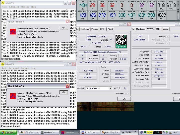The image size is (180, 135).
Task: Click the CPU Temp 29 °C sensor reading
Action: [x=92, y=5]
